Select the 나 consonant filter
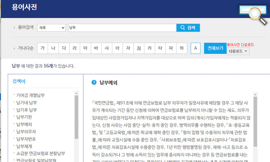The height and width of the screenshot is (162, 270). click(x=53, y=48)
